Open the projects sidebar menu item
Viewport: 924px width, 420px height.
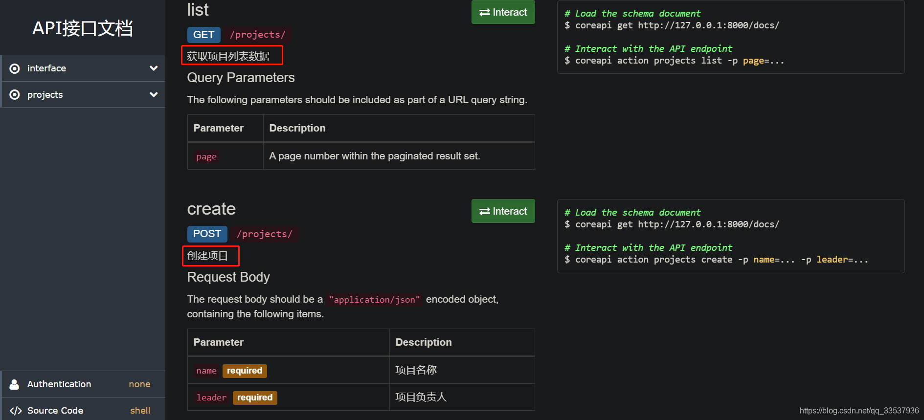tap(83, 95)
